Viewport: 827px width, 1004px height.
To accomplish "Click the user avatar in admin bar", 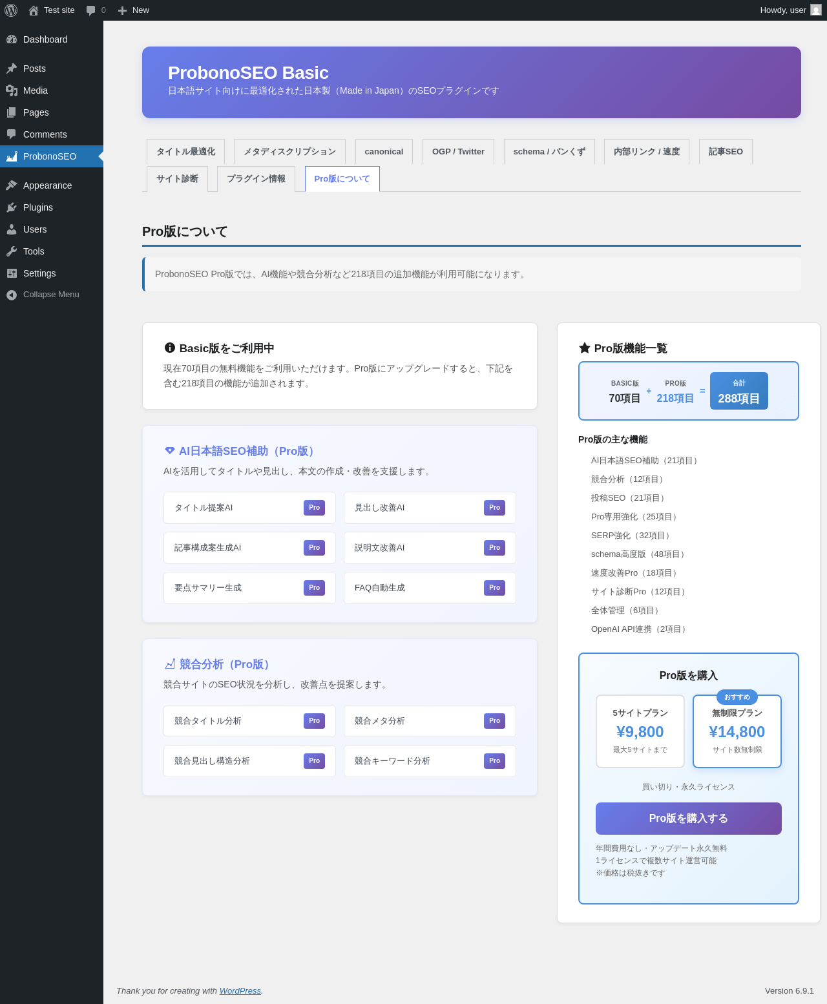I will 816,10.
